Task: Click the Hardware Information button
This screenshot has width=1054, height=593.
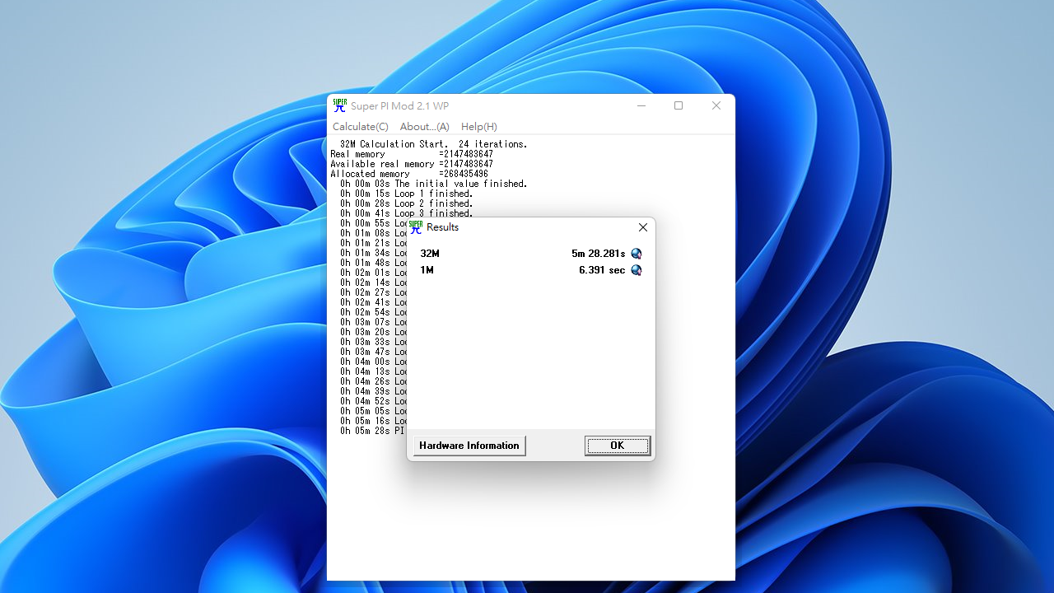Action: click(469, 446)
